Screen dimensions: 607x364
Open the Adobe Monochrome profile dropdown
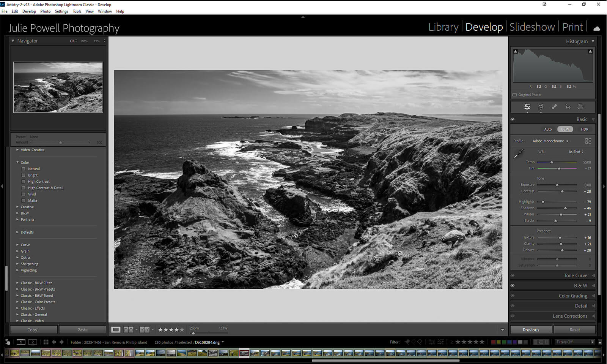click(550, 141)
